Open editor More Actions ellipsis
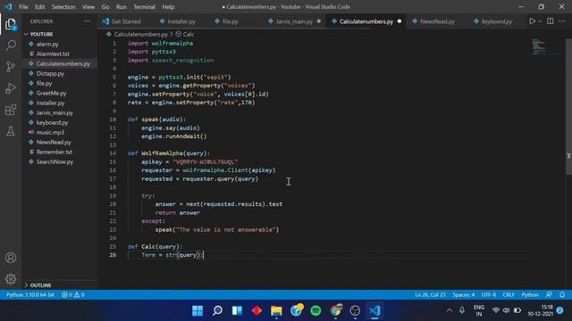This screenshot has width=572, height=321. pos(562,21)
